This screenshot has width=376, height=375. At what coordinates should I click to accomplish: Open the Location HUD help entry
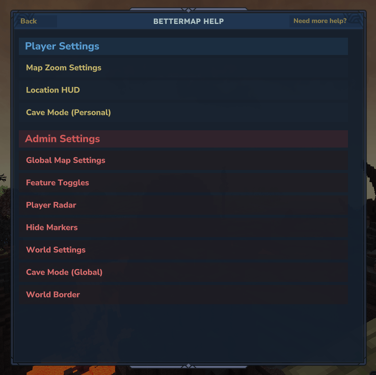(183, 90)
